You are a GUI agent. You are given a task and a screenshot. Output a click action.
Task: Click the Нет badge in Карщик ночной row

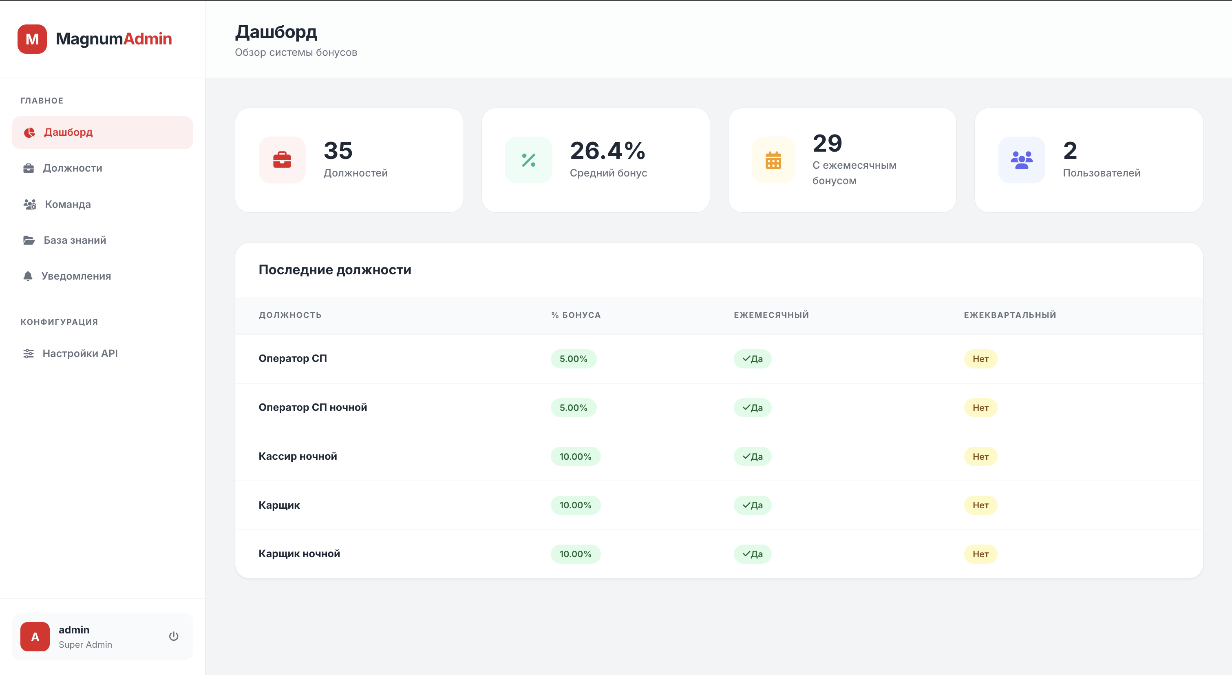980,554
